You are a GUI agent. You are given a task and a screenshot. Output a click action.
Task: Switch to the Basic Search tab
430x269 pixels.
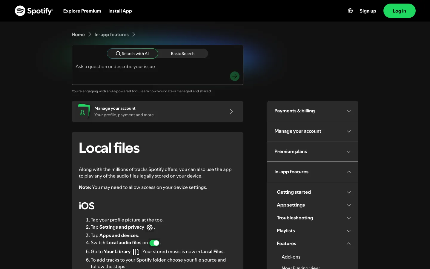(183, 54)
